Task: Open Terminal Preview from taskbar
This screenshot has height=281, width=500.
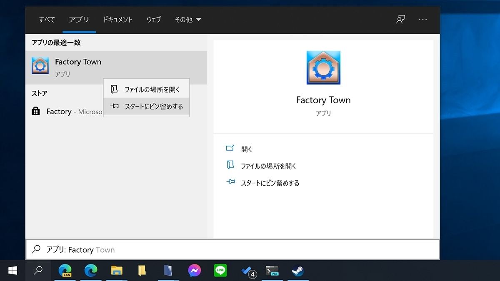Action: pos(272,271)
